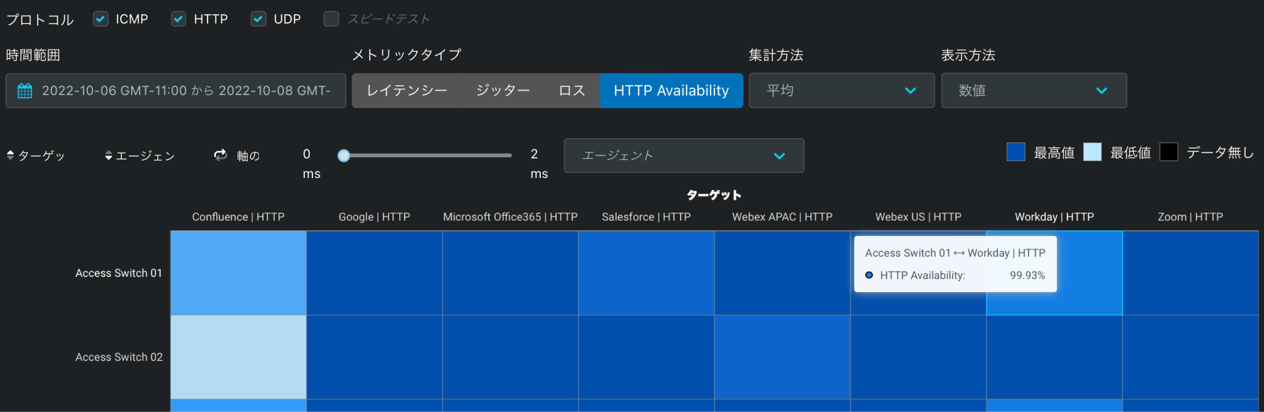The height and width of the screenshot is (412, 1264).
Task: Open the エージェント filter dropdown
Action: click(x=684, y=155)
